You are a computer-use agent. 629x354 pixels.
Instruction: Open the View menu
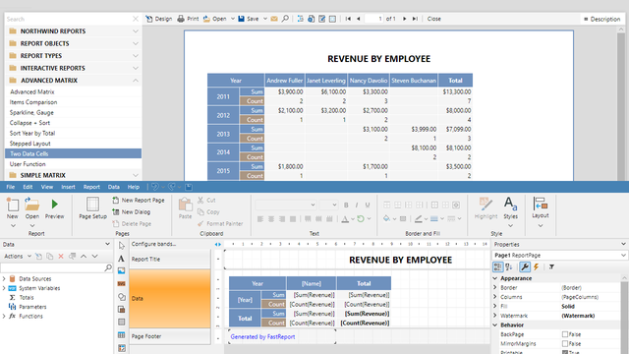tap(47, 187)
